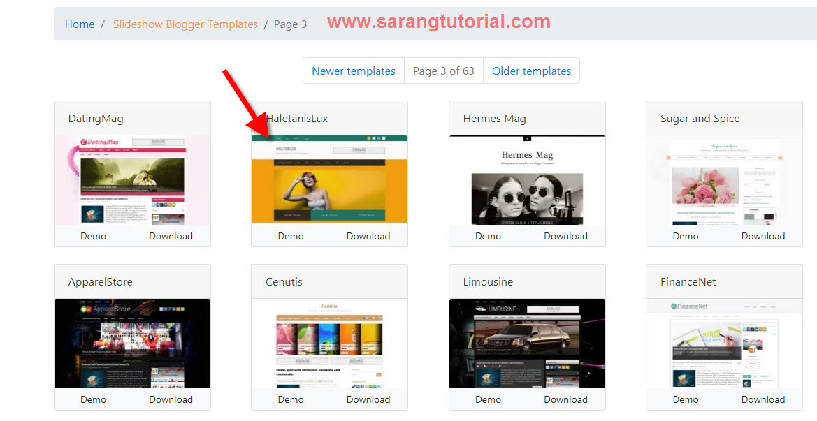Image resolution: width=817 pixels, height=421 pixels.
Task: Download the Sugar and Spice template
Action: pos(763,236)
